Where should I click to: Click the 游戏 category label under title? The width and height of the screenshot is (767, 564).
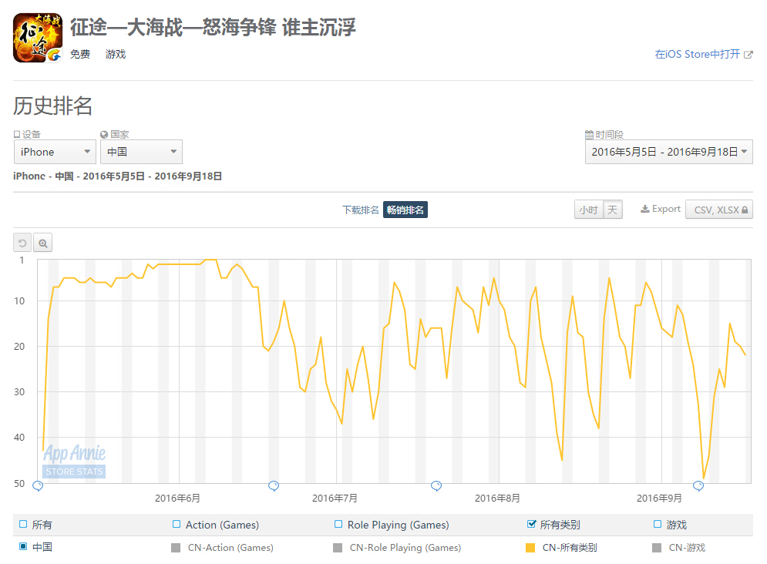(116, 54)
